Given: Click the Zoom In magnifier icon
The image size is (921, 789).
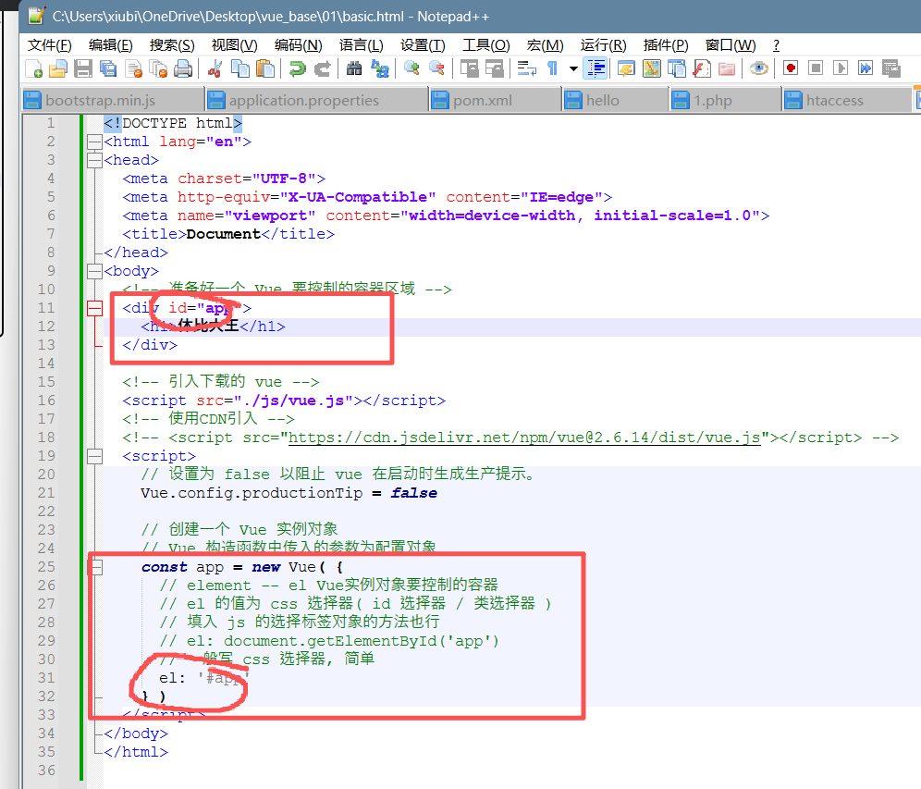Looking at the screenshot, I should click(411, 68).
